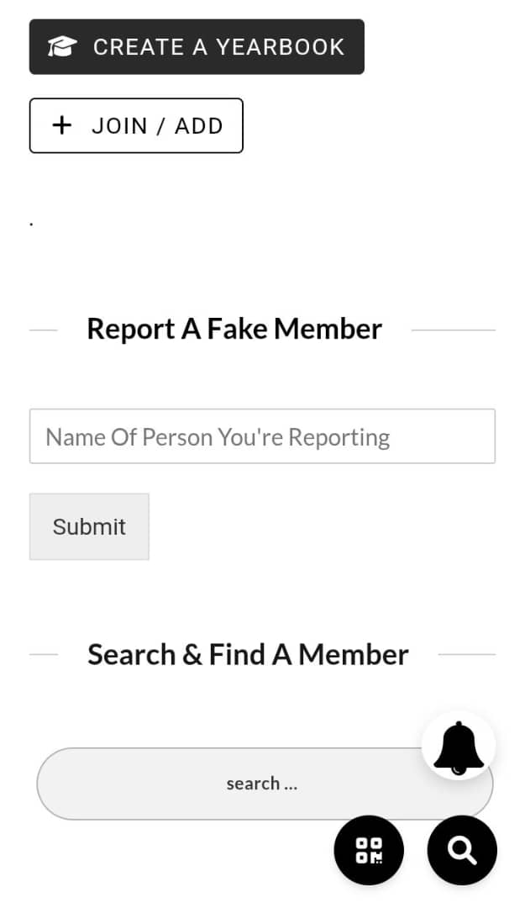Submit the fake member report
525x908 pixels.
click(89, 526)
